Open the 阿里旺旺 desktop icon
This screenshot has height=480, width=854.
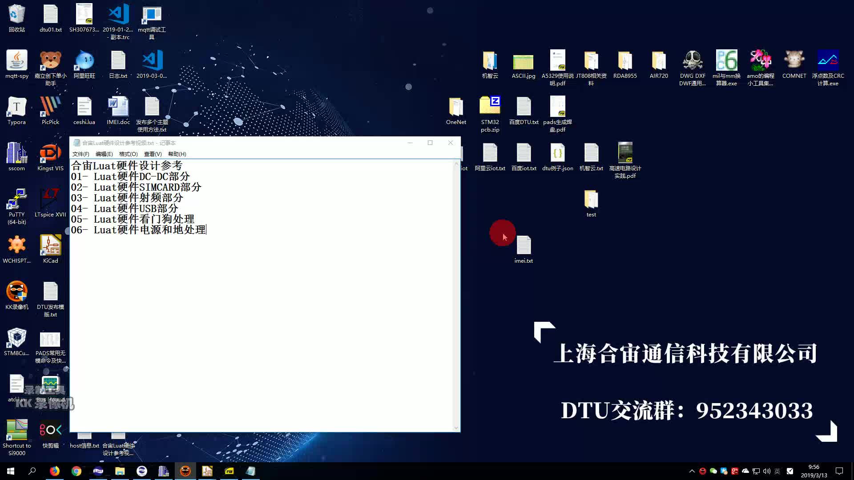(x=84, y=64)
